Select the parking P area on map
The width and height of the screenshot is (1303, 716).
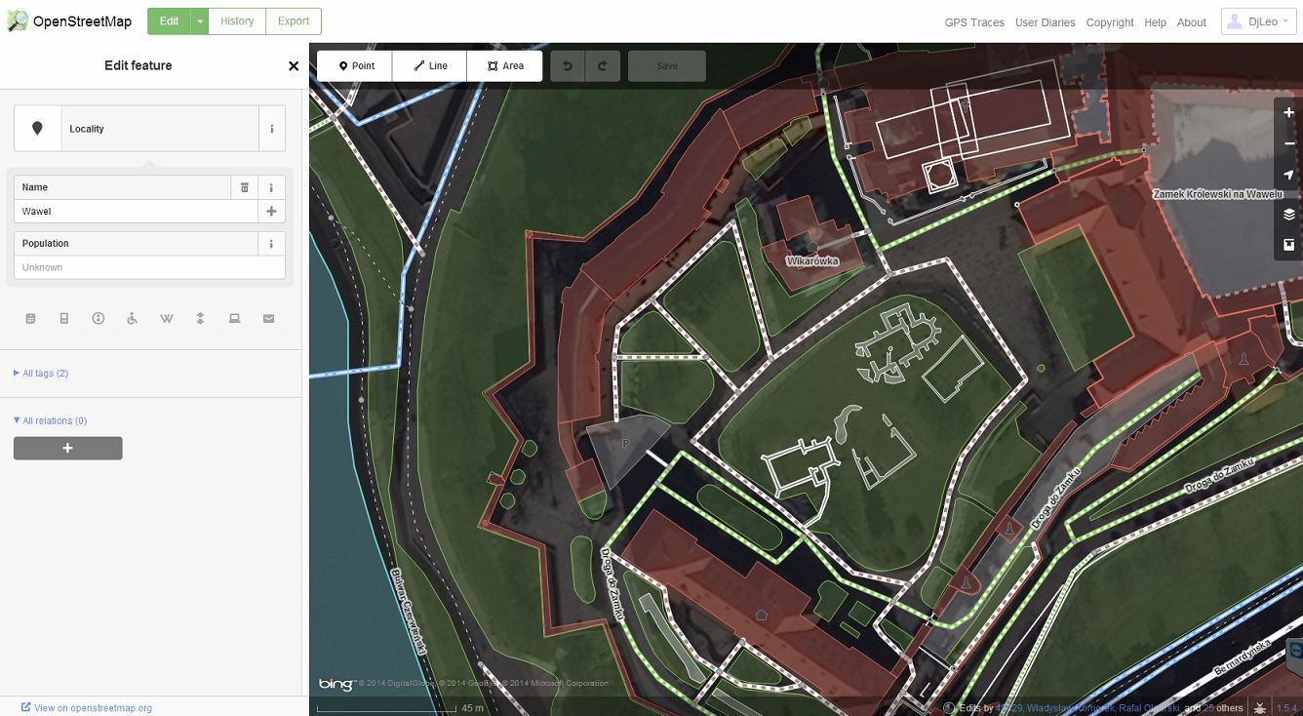[626, 445]
